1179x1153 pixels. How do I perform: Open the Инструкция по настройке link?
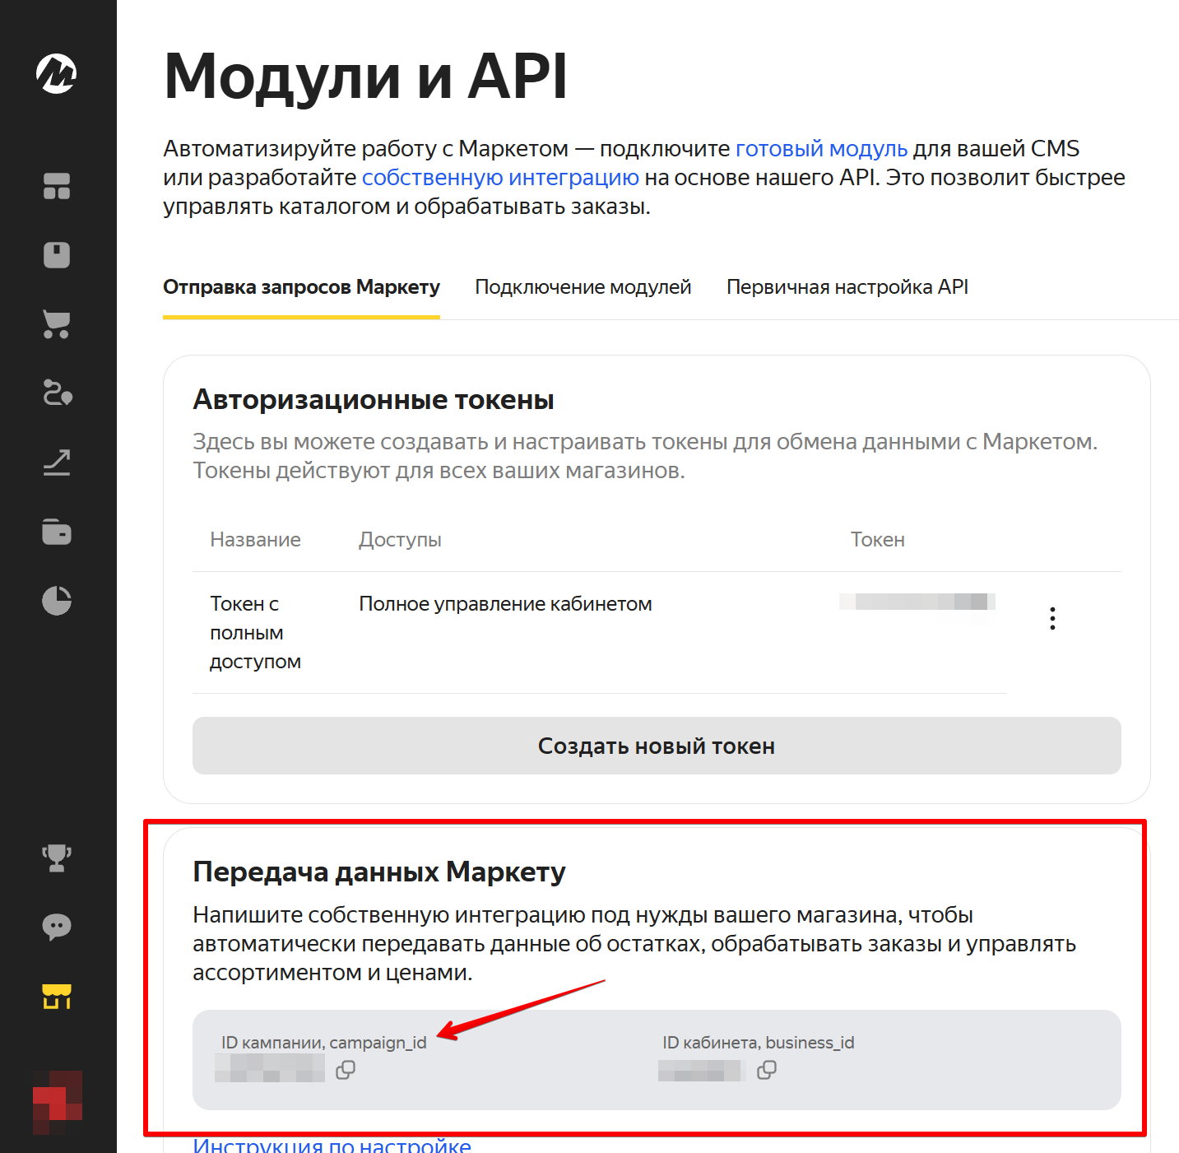[x=332, y=1145]
